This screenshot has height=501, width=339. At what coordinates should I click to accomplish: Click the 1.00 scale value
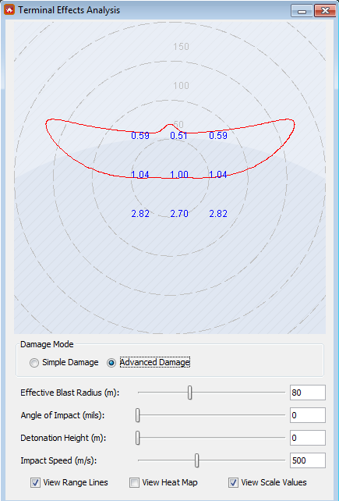tap(179, 175)
